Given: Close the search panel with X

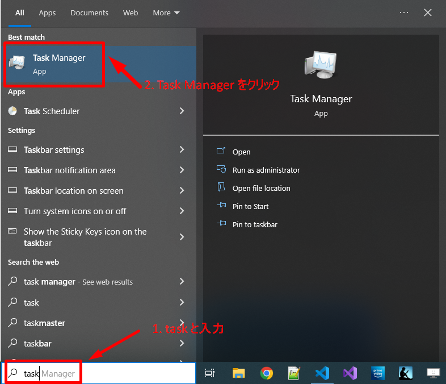Looking at the screenshot, I should click(x=427, y=12).
